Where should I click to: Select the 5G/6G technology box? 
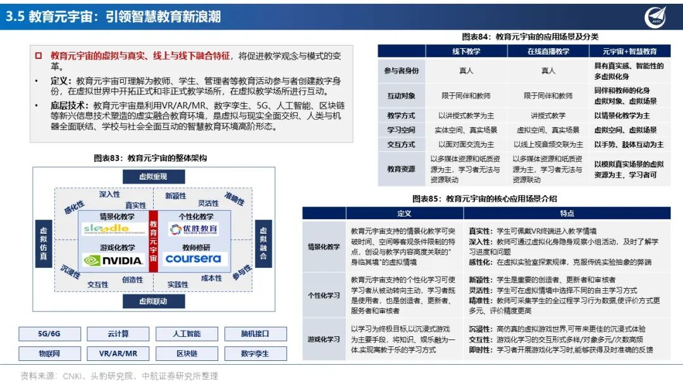pyautogui.click(x=49, y=334)
